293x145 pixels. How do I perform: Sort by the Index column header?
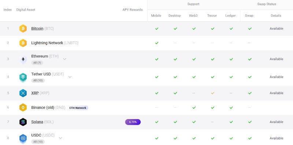tap(8, 10)
